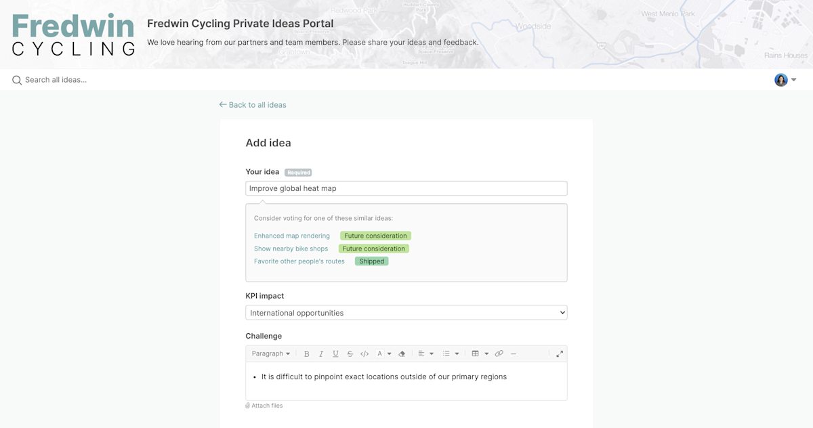Clear formatting with the eraser icon
This screenshot has height=428, width=813.
pyautogui.click(x=402, y=354)
